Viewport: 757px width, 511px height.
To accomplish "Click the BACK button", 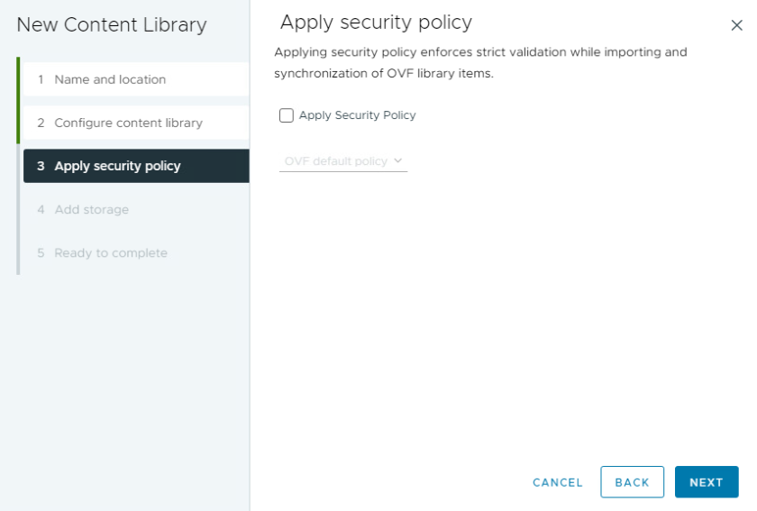I will (632, 482).
